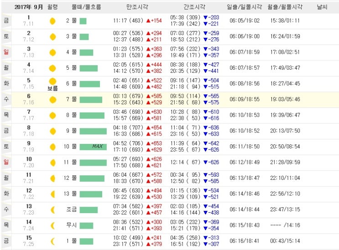Click low tide time 09:53 (114)
The width and height of the screenshot is (339, 250).
[186, 96]
